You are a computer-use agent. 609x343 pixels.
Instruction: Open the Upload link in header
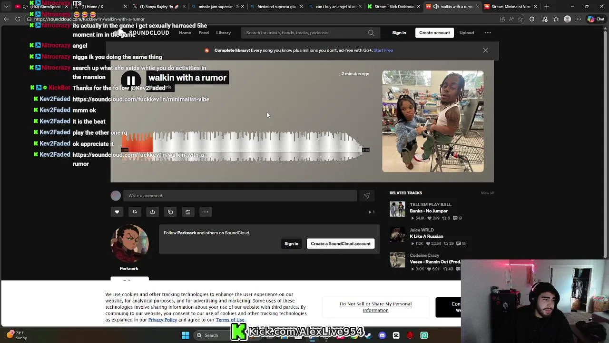[x=466, y=33]
